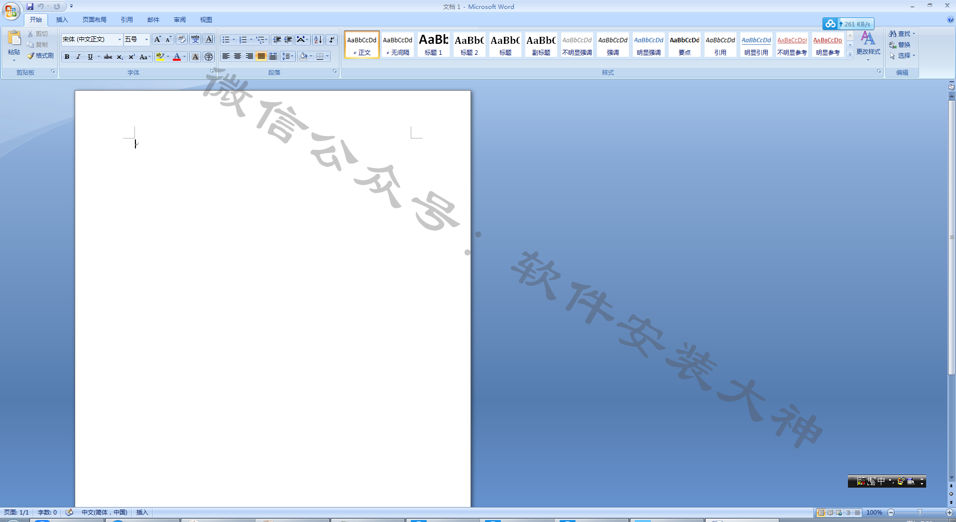Open the Change Case (Aa) dropdown
956x522 pixels.
click(145, 57)
